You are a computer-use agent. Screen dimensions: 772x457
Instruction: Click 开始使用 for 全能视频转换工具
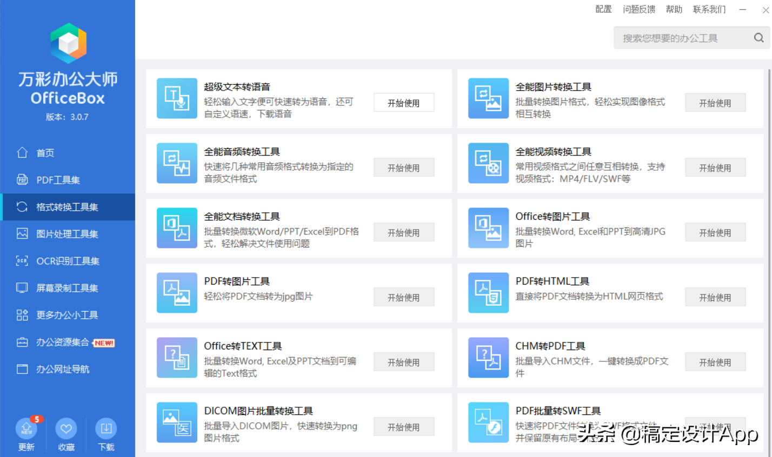tap(715, 167)
